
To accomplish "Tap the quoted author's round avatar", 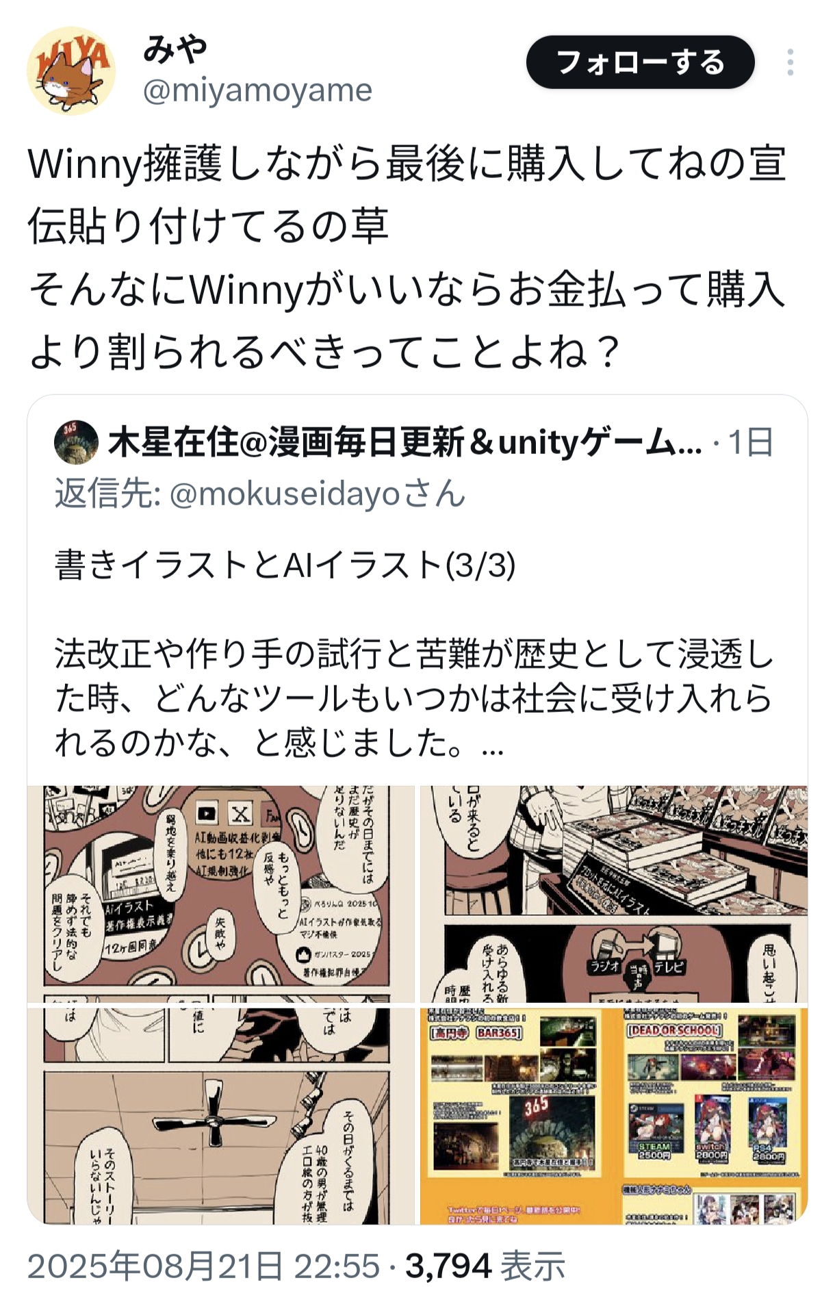I will 76,442.
